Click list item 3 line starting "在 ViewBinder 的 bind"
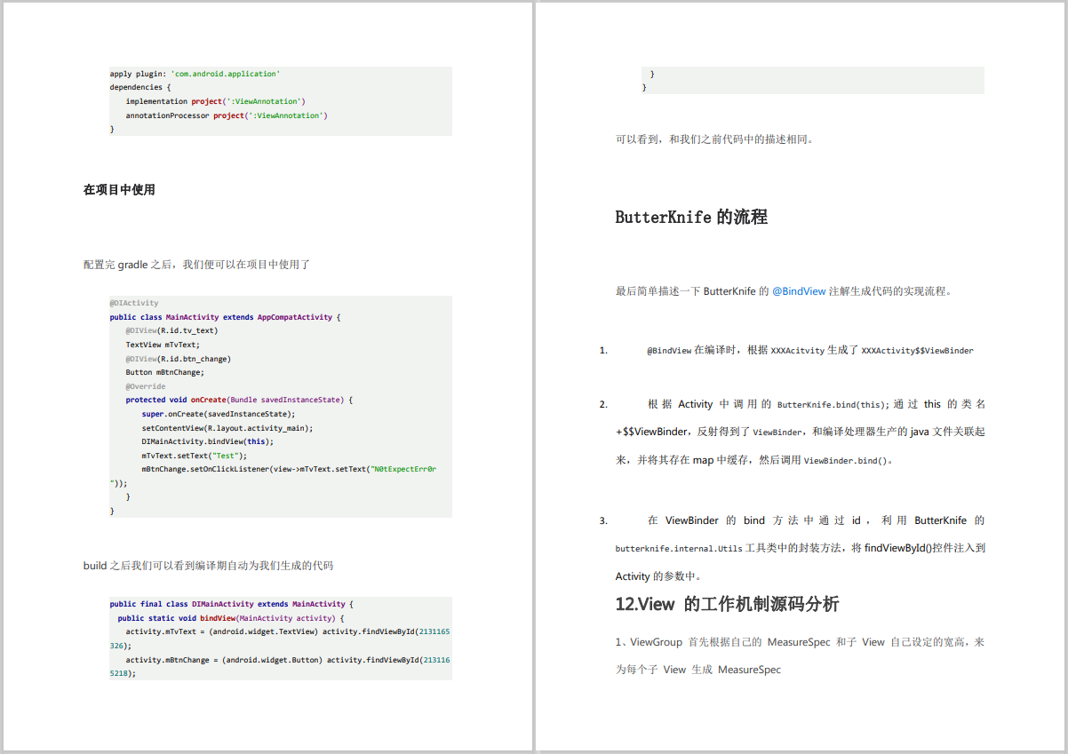Image resolution: width=1068 pixels, height=754 pixels. [816, 520]
